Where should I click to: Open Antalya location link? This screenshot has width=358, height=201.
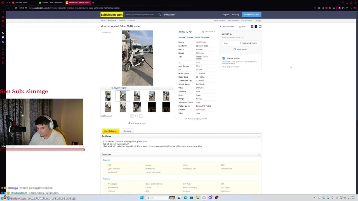182,37
